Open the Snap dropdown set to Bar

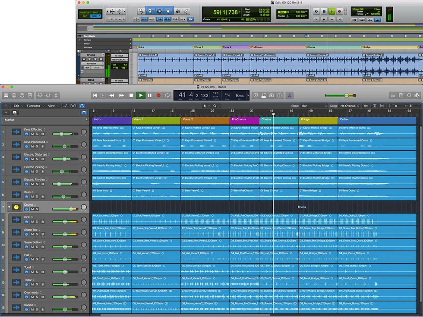314,106
